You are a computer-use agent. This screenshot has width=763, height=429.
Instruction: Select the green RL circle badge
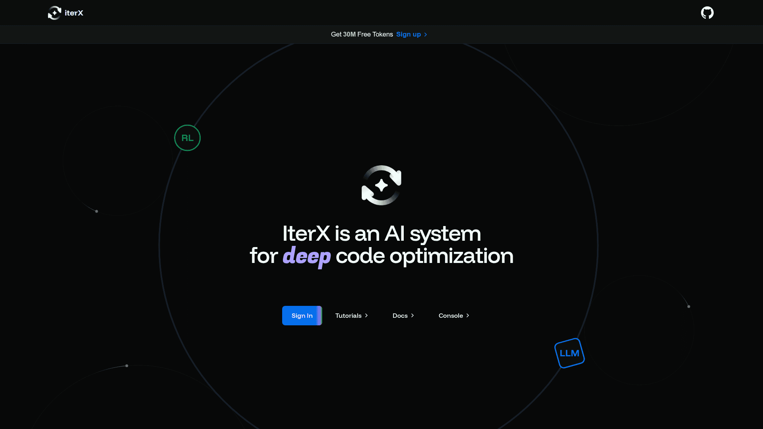point(187,138)
